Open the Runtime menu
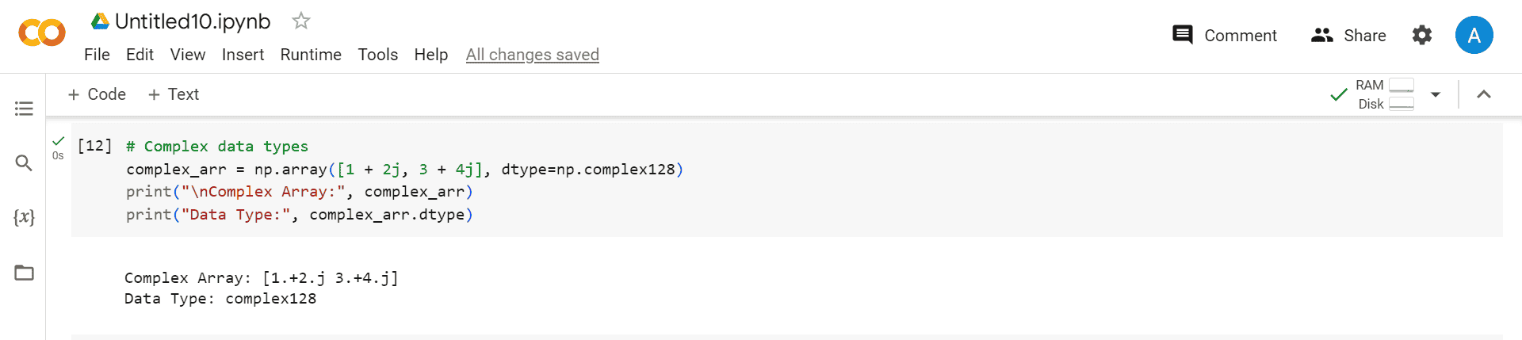The image size is (1522, 340). pyautogui.click(x=311, y=55)
